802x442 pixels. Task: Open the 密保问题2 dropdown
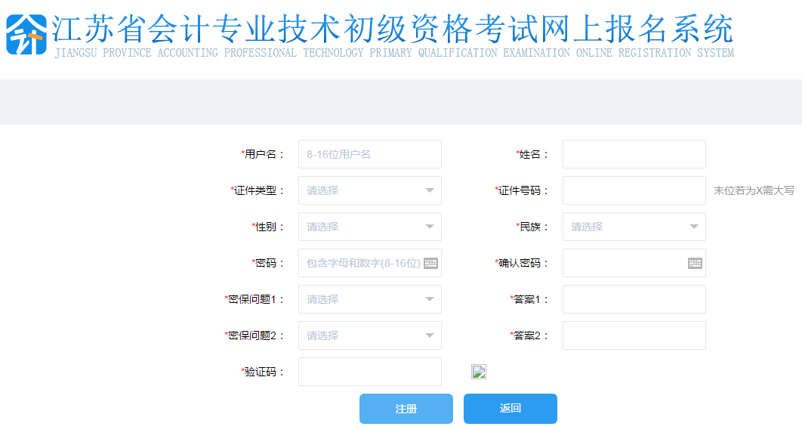tap(369, 335)
